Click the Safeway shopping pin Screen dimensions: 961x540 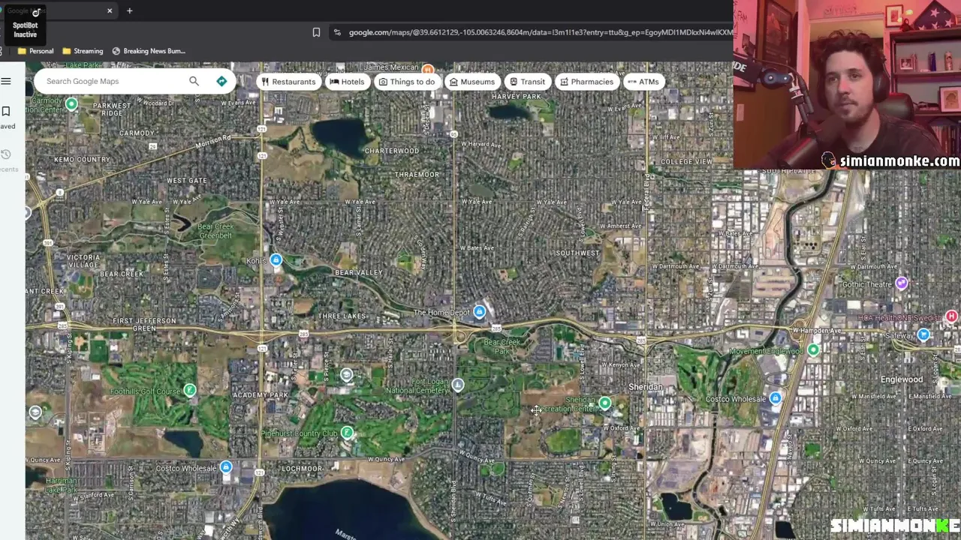click(x=923, y=334)
